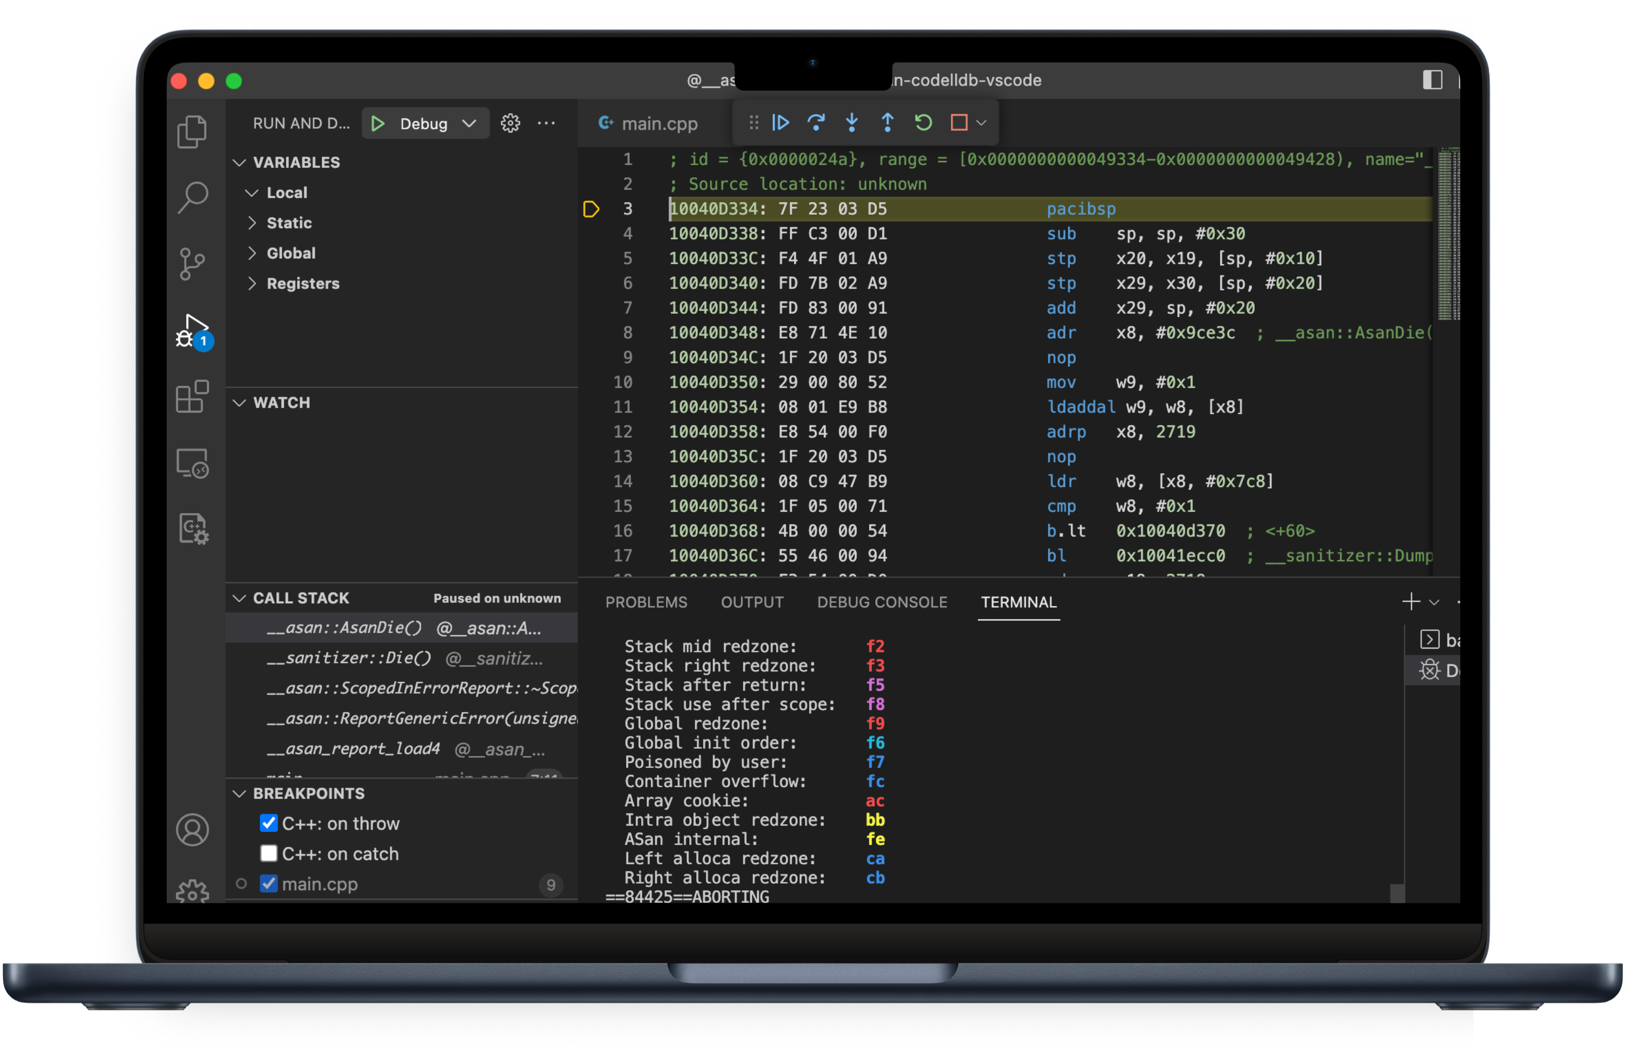Open the Source Control view icon
Screen dimensions: 1627x1061
point(192,264)
